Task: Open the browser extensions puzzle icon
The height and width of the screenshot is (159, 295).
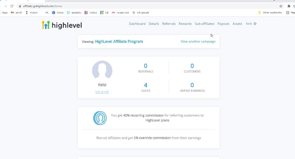Action: coord(289,6)
